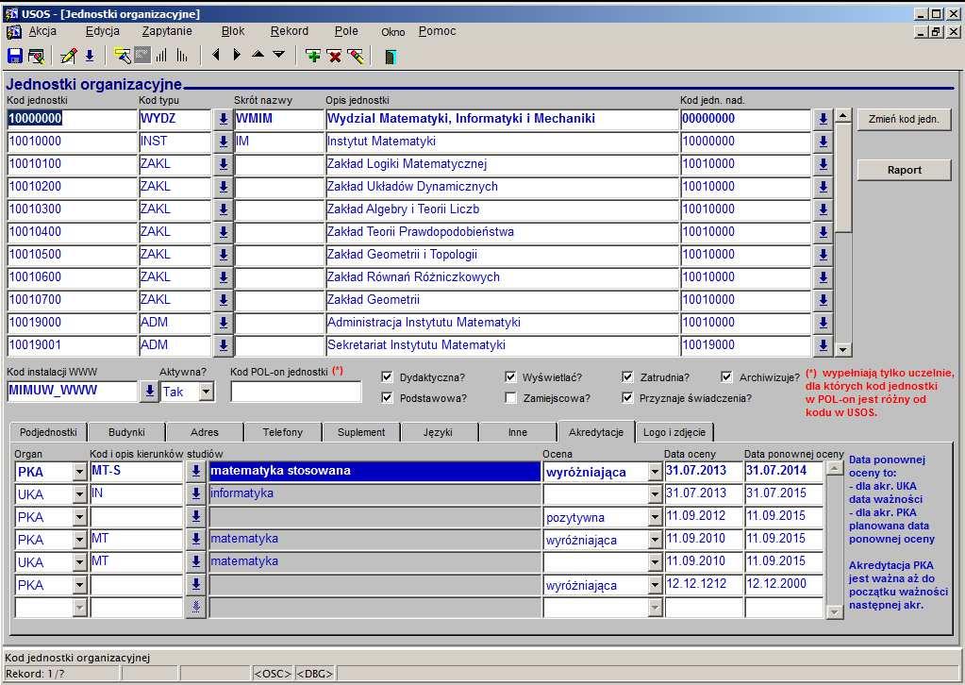Open list of values for Kod instalacji WWW
Viewport: 965px width, 685px height.
pyautogui.click(x=148, y=392)
